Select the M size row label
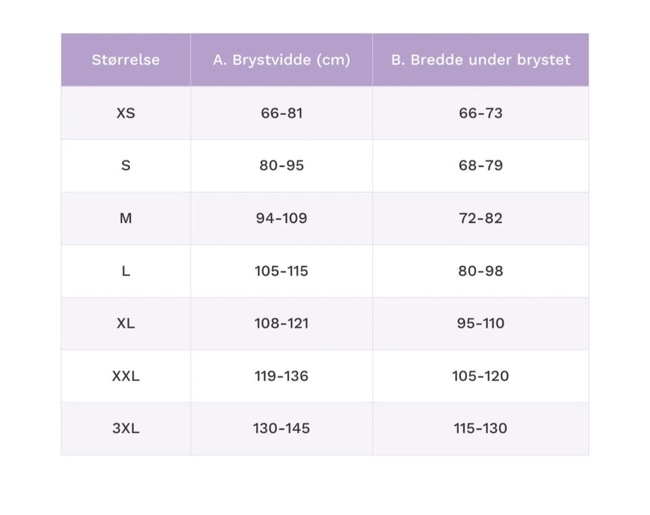Screen dimensions: 650x515 click(x=126, y=218)
